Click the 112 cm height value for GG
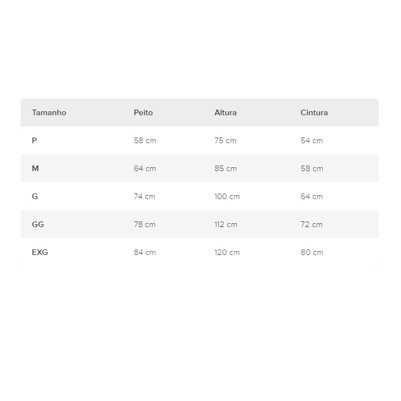401x401 pixels. pyautogui.click(x=226, y=224)
